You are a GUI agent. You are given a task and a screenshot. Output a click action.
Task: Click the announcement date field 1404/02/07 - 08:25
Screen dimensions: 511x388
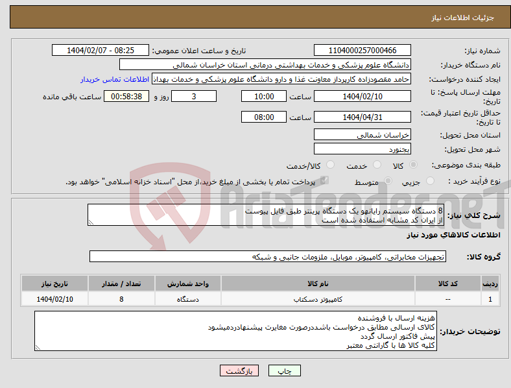[x=101, y=50]
